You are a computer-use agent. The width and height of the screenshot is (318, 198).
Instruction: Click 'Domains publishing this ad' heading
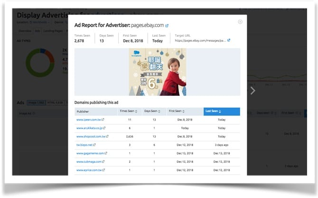click(96, 102)
